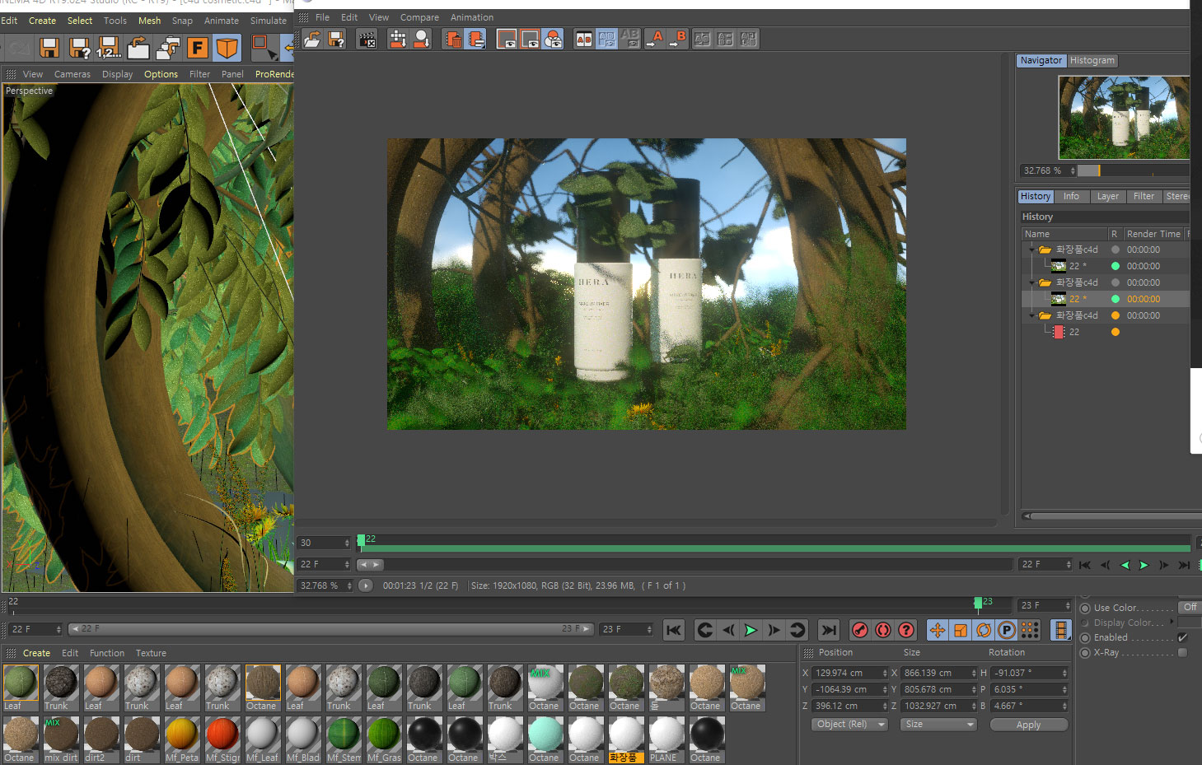1202x765 pixels.
Task: Switch to the Histogram tab
Action: point(1092,61)
